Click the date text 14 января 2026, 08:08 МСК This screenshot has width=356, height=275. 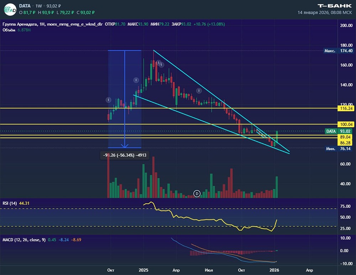pos(325,12)
